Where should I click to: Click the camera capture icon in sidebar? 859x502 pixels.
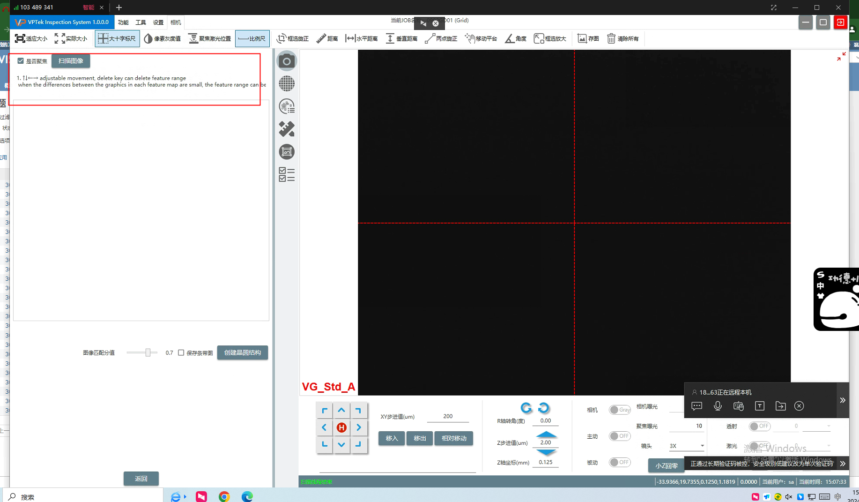tap(287, 61)
